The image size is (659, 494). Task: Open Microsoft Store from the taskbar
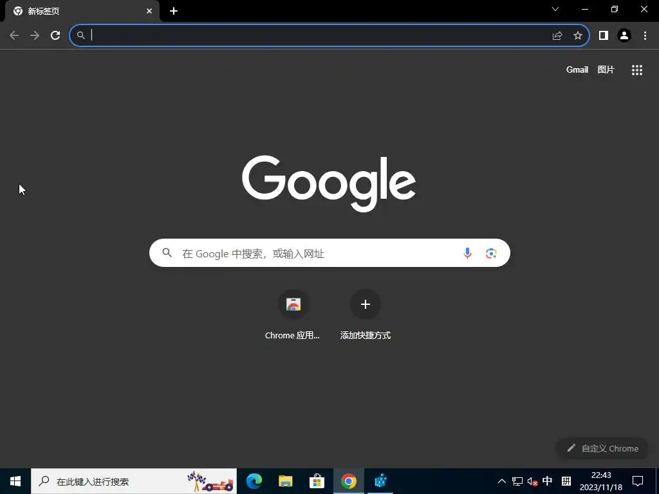[317, 481]
